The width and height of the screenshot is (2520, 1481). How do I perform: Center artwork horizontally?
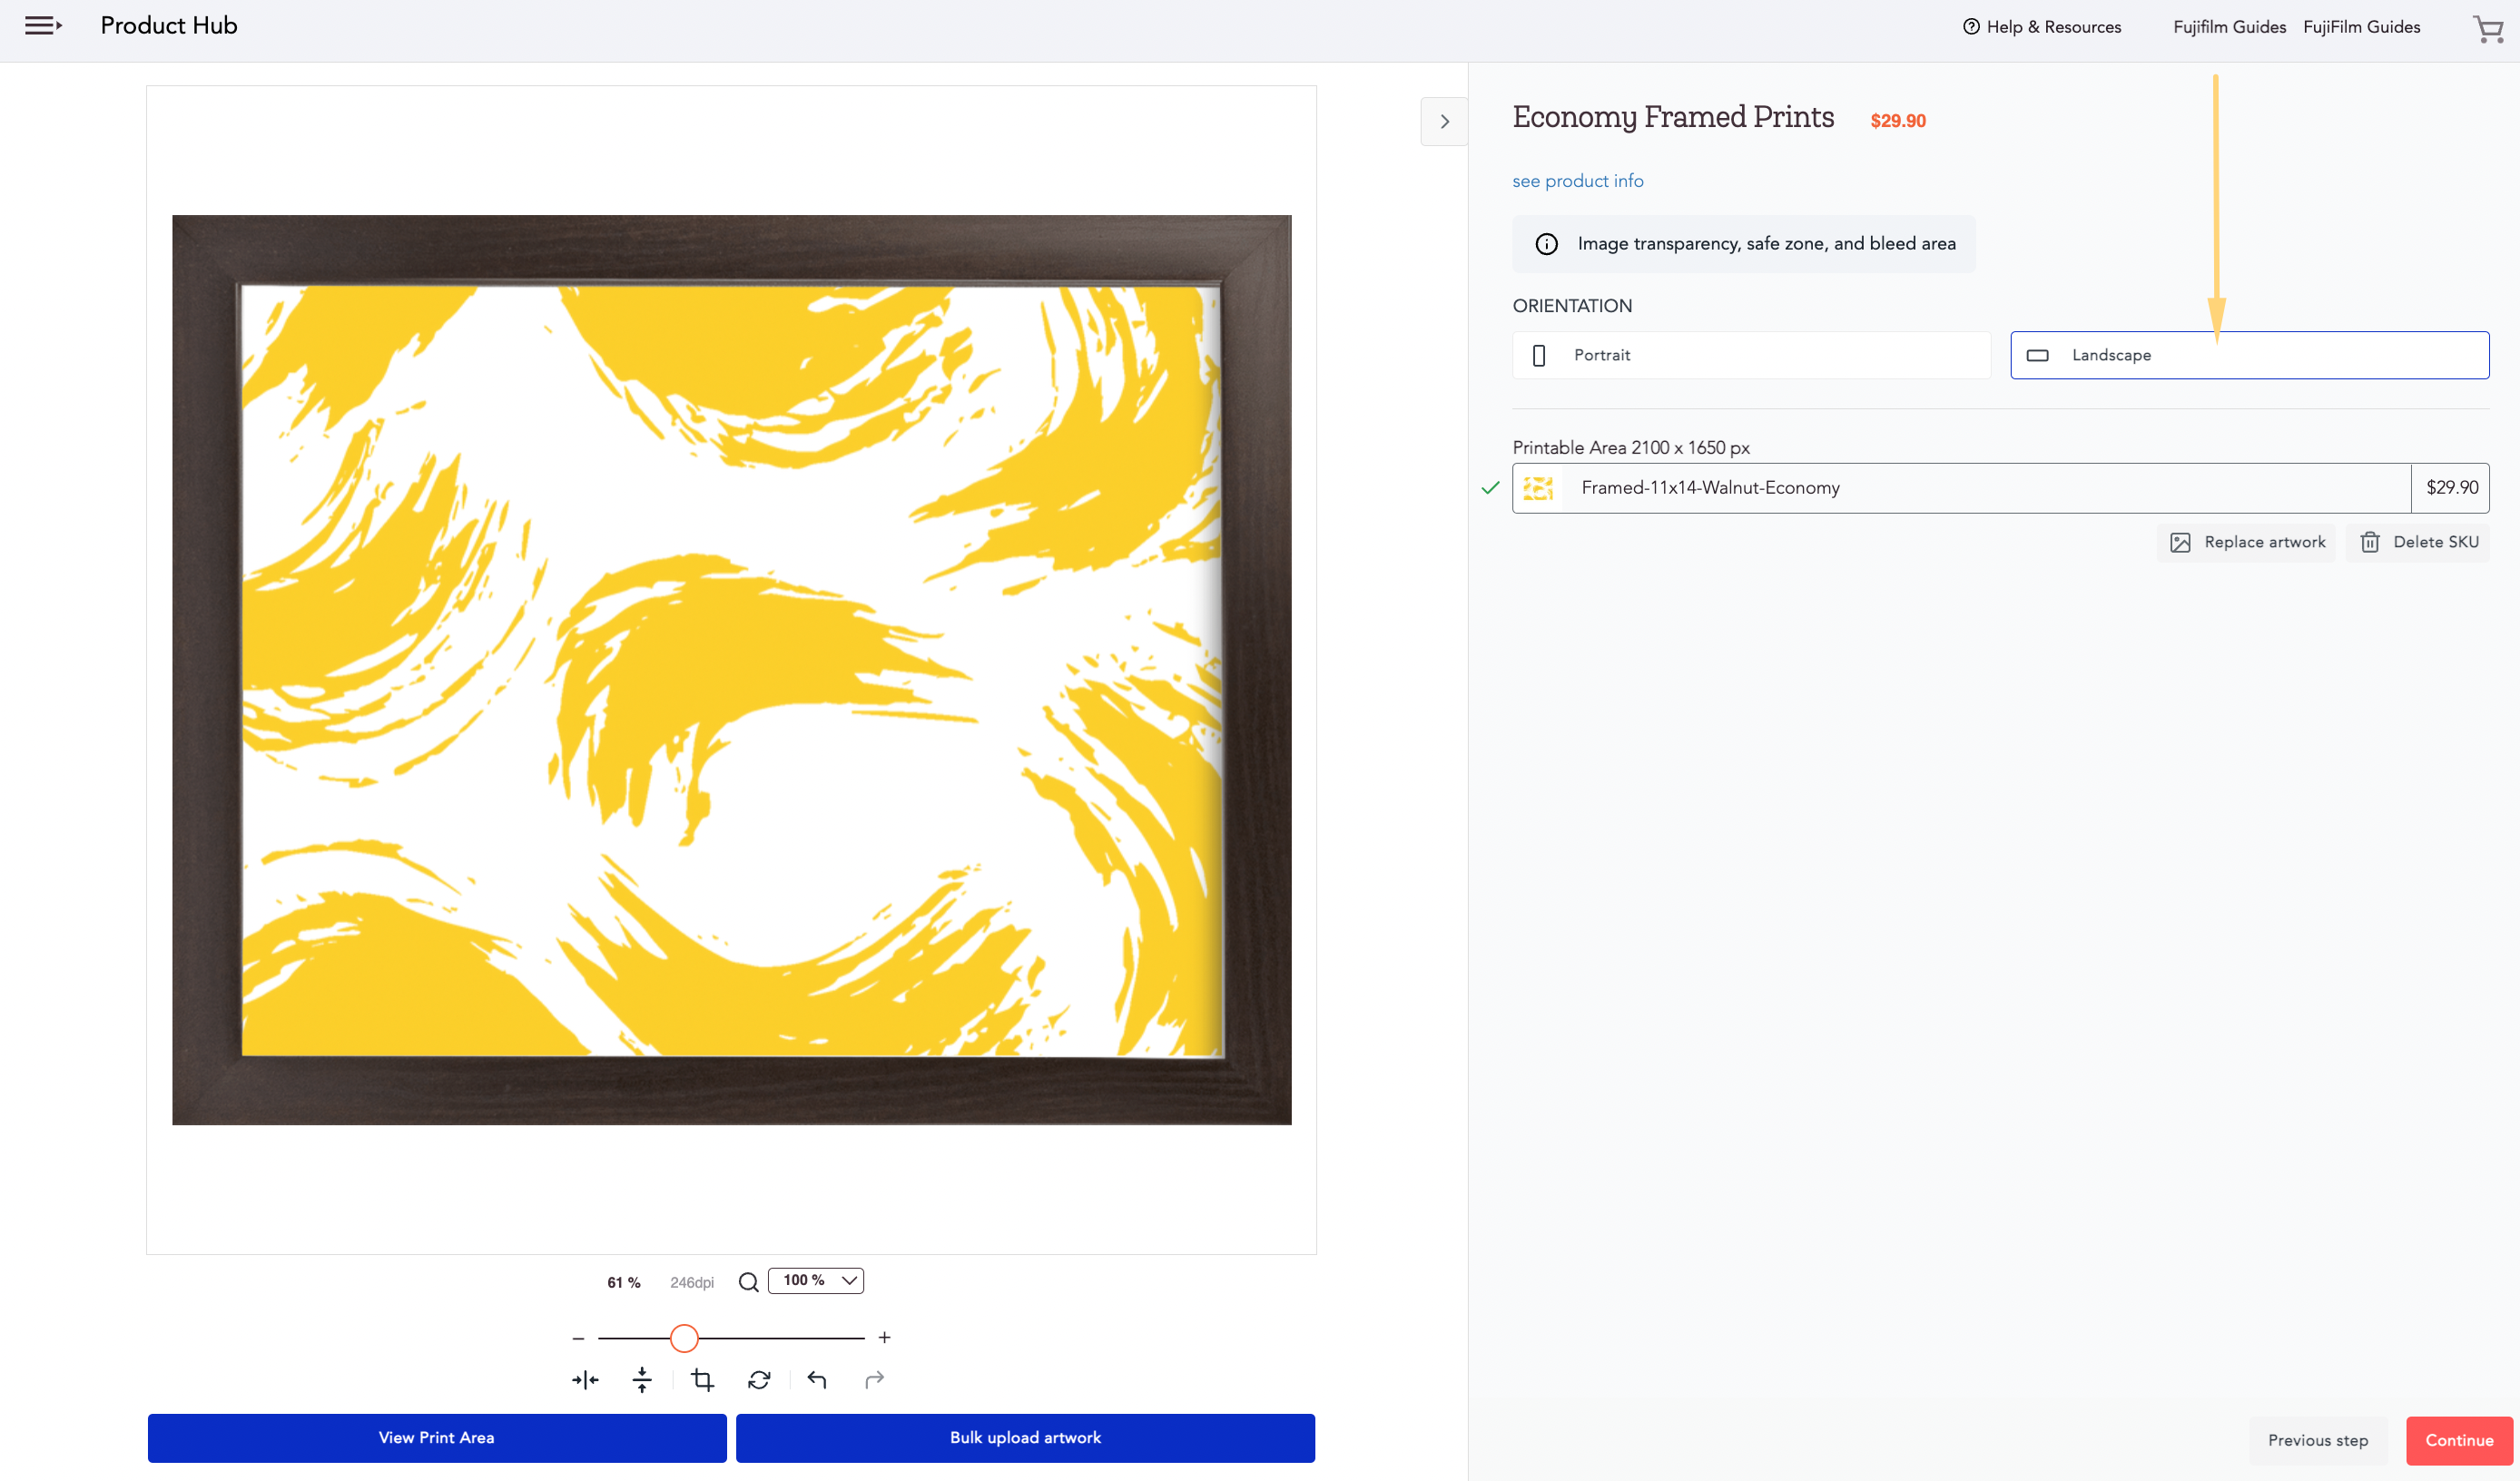pyautogui.click(x=585, y=1380)
